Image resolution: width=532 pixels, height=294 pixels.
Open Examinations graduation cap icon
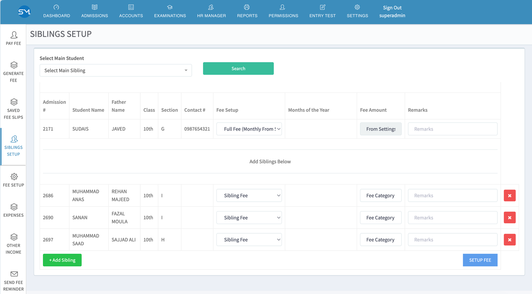(x=170, y=7)
